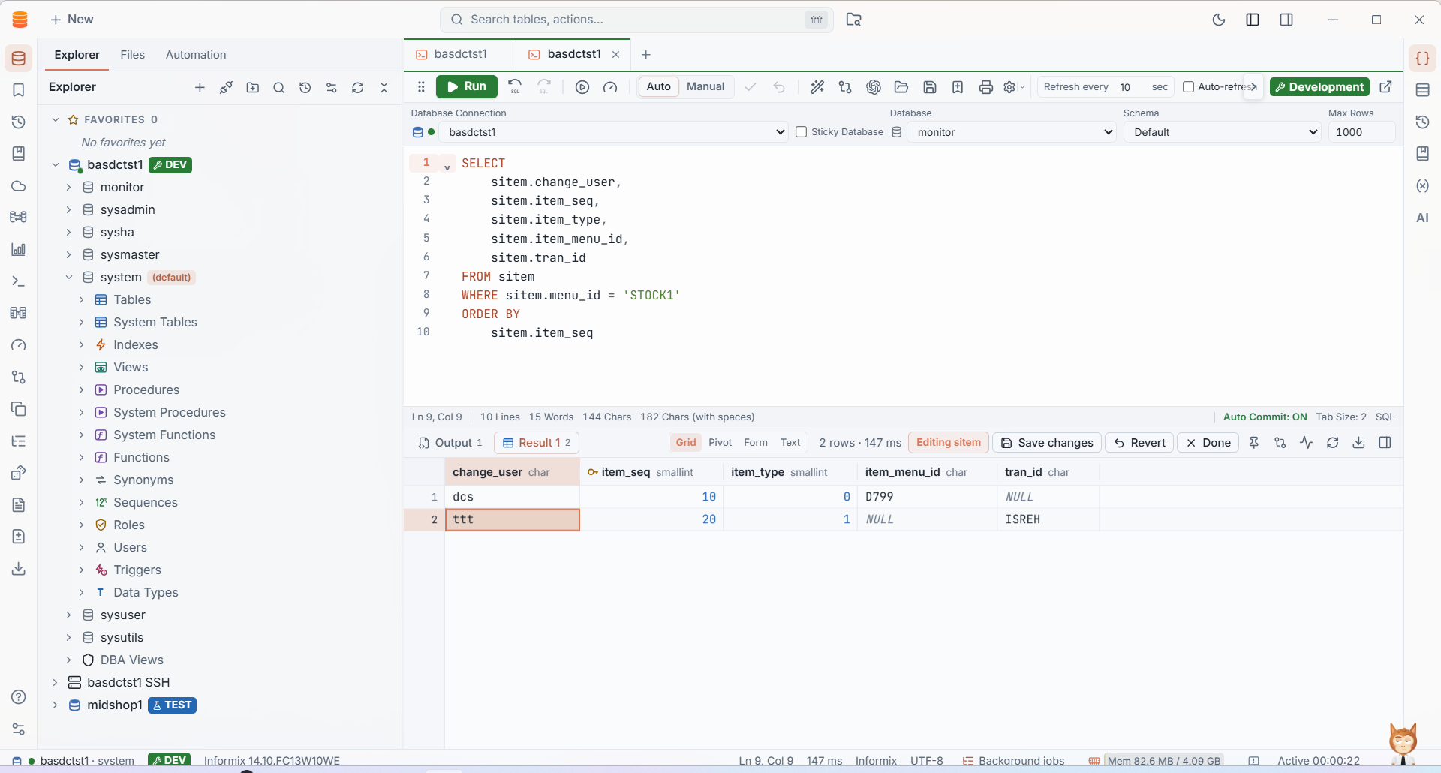Image resolution: width=1441 pixels, height=773 pixels.
Task: Click the braces icon in right sidebar
Action: click(1422, 58)
